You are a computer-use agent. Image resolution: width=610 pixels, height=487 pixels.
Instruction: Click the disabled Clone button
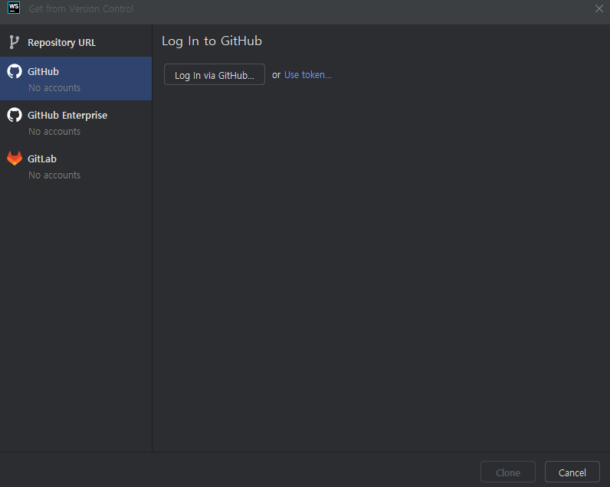click(507, 472)
